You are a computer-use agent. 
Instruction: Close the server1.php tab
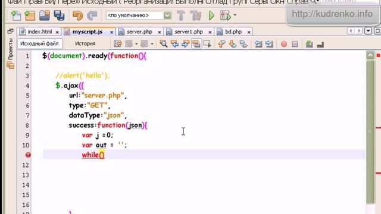point(210,32)
